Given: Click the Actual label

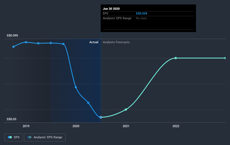Looking at the screenshot, I should 94,42.
